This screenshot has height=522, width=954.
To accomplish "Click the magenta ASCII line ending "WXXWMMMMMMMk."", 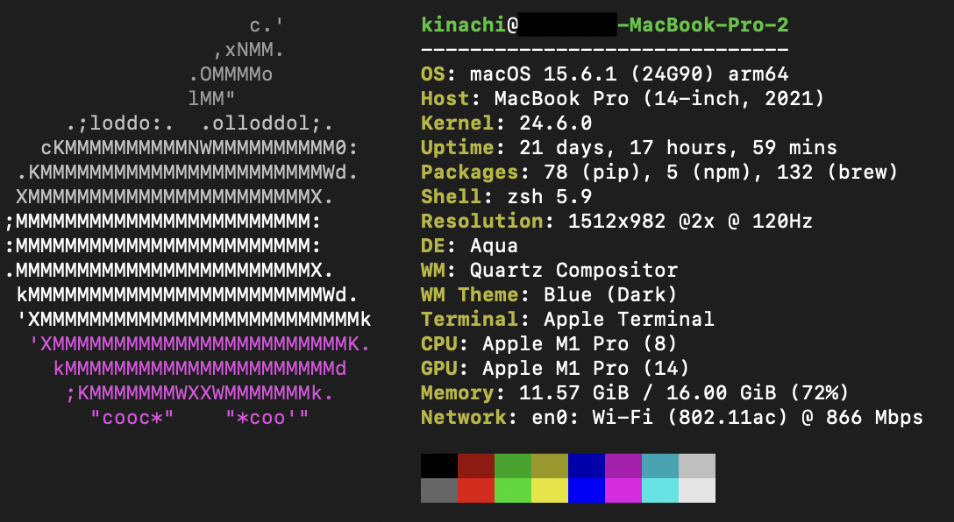I will coord(200,393).
